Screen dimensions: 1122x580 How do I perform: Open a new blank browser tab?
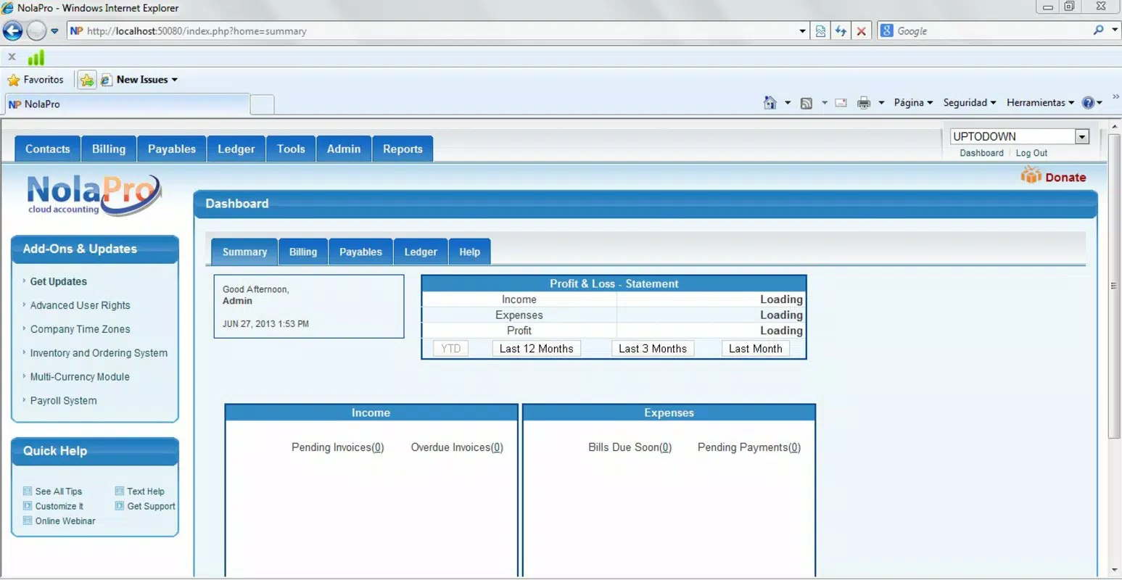[x=262, y=105]
